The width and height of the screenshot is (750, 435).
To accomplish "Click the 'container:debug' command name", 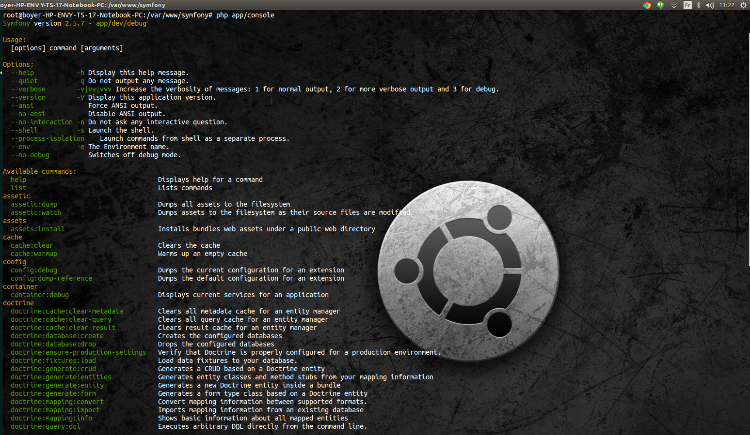I will pyautogui.click(x=40, y=295).
